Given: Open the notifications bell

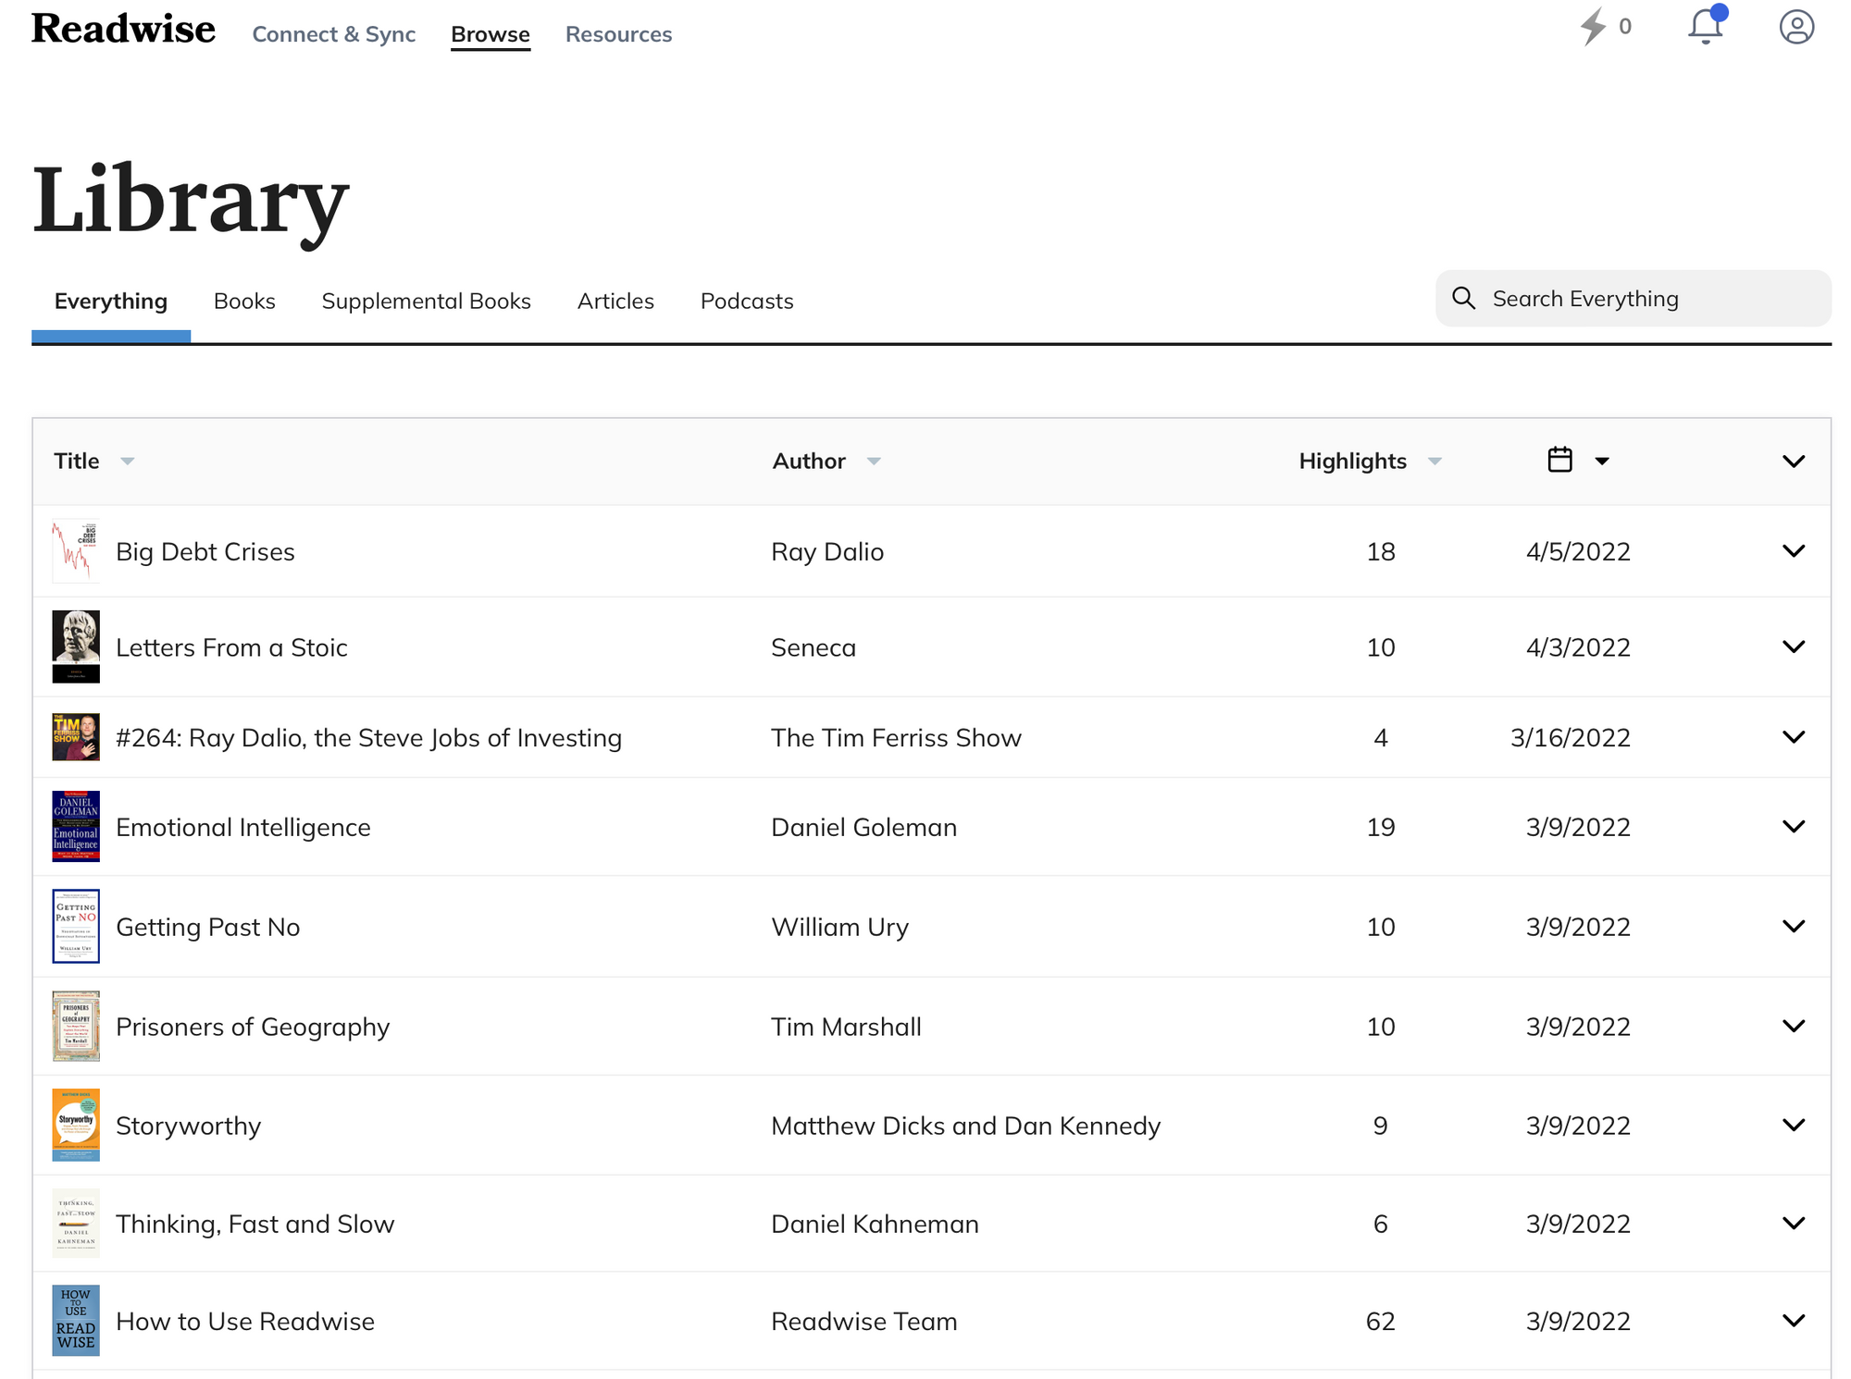Looking at the screenshot, I should [1705, 27].
